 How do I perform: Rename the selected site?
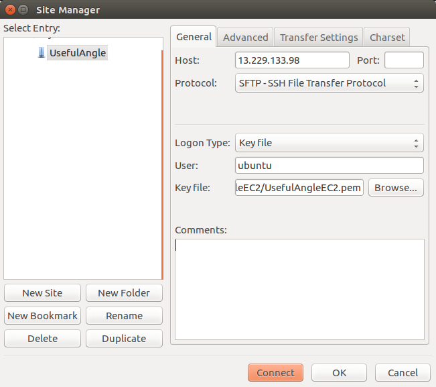tap(124, 316)
